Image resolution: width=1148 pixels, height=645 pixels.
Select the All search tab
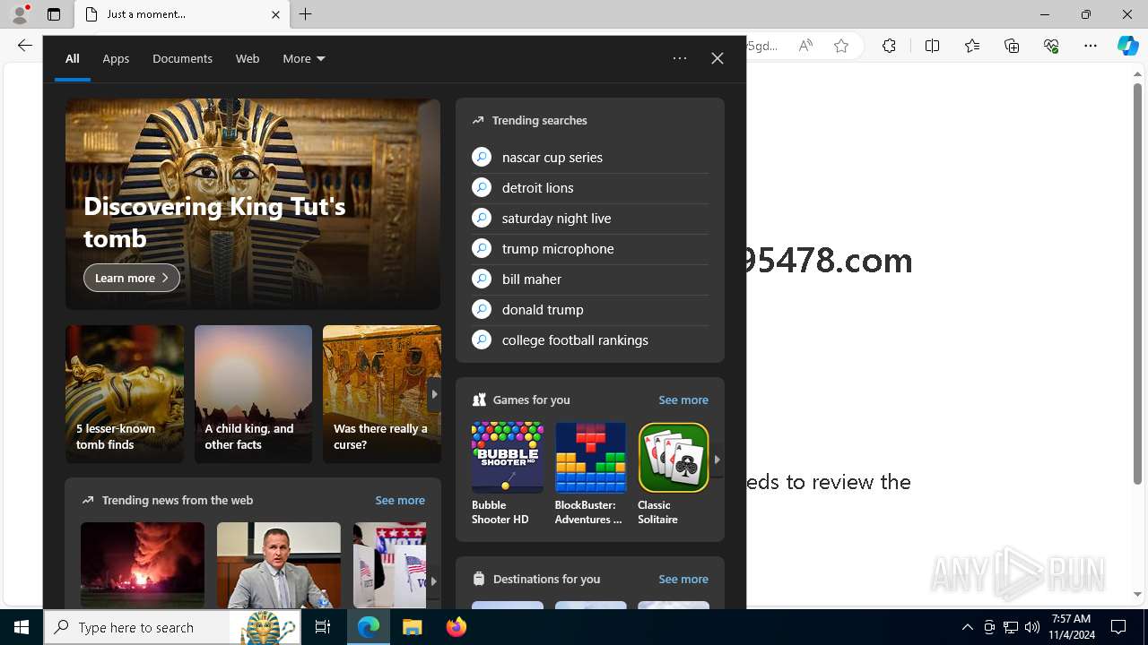tap(73, 58)
